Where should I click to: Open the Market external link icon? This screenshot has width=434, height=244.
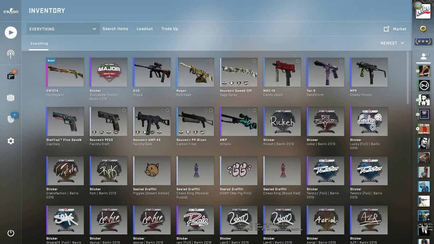[387, 29]
